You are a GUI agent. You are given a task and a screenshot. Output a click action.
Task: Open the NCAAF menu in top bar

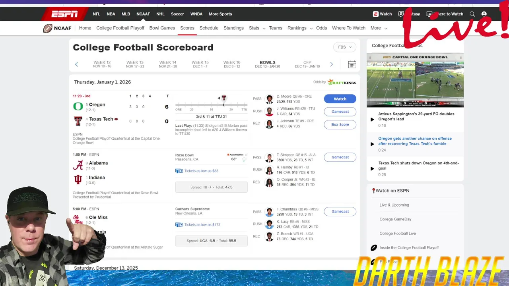143,14
